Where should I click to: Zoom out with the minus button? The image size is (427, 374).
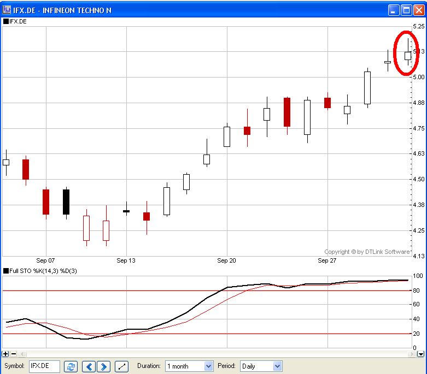coord(14,354)
